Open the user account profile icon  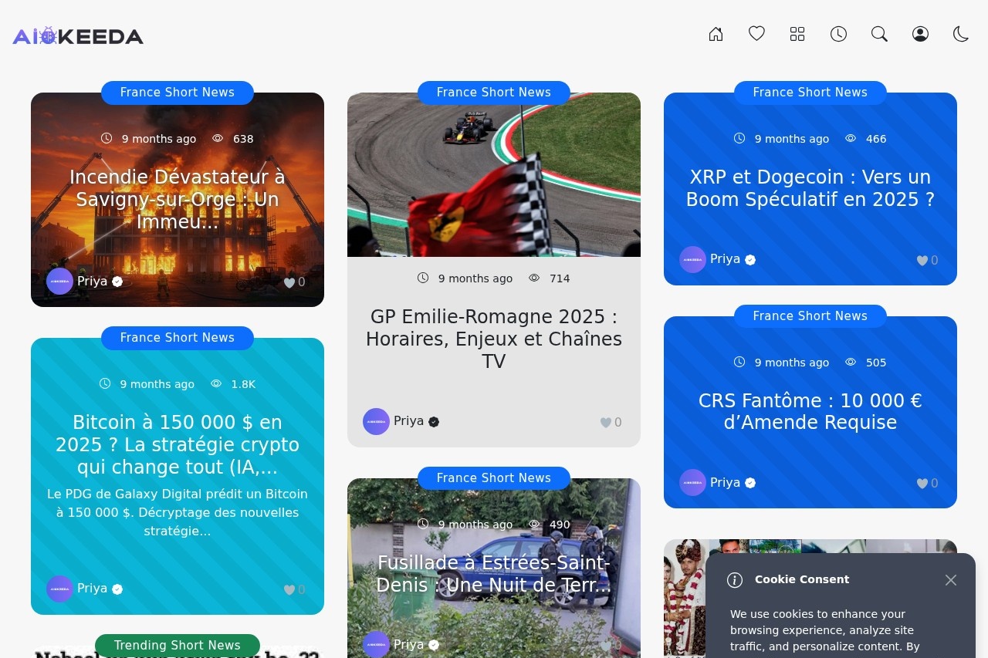pyautogui.click(x=920, y=34)
